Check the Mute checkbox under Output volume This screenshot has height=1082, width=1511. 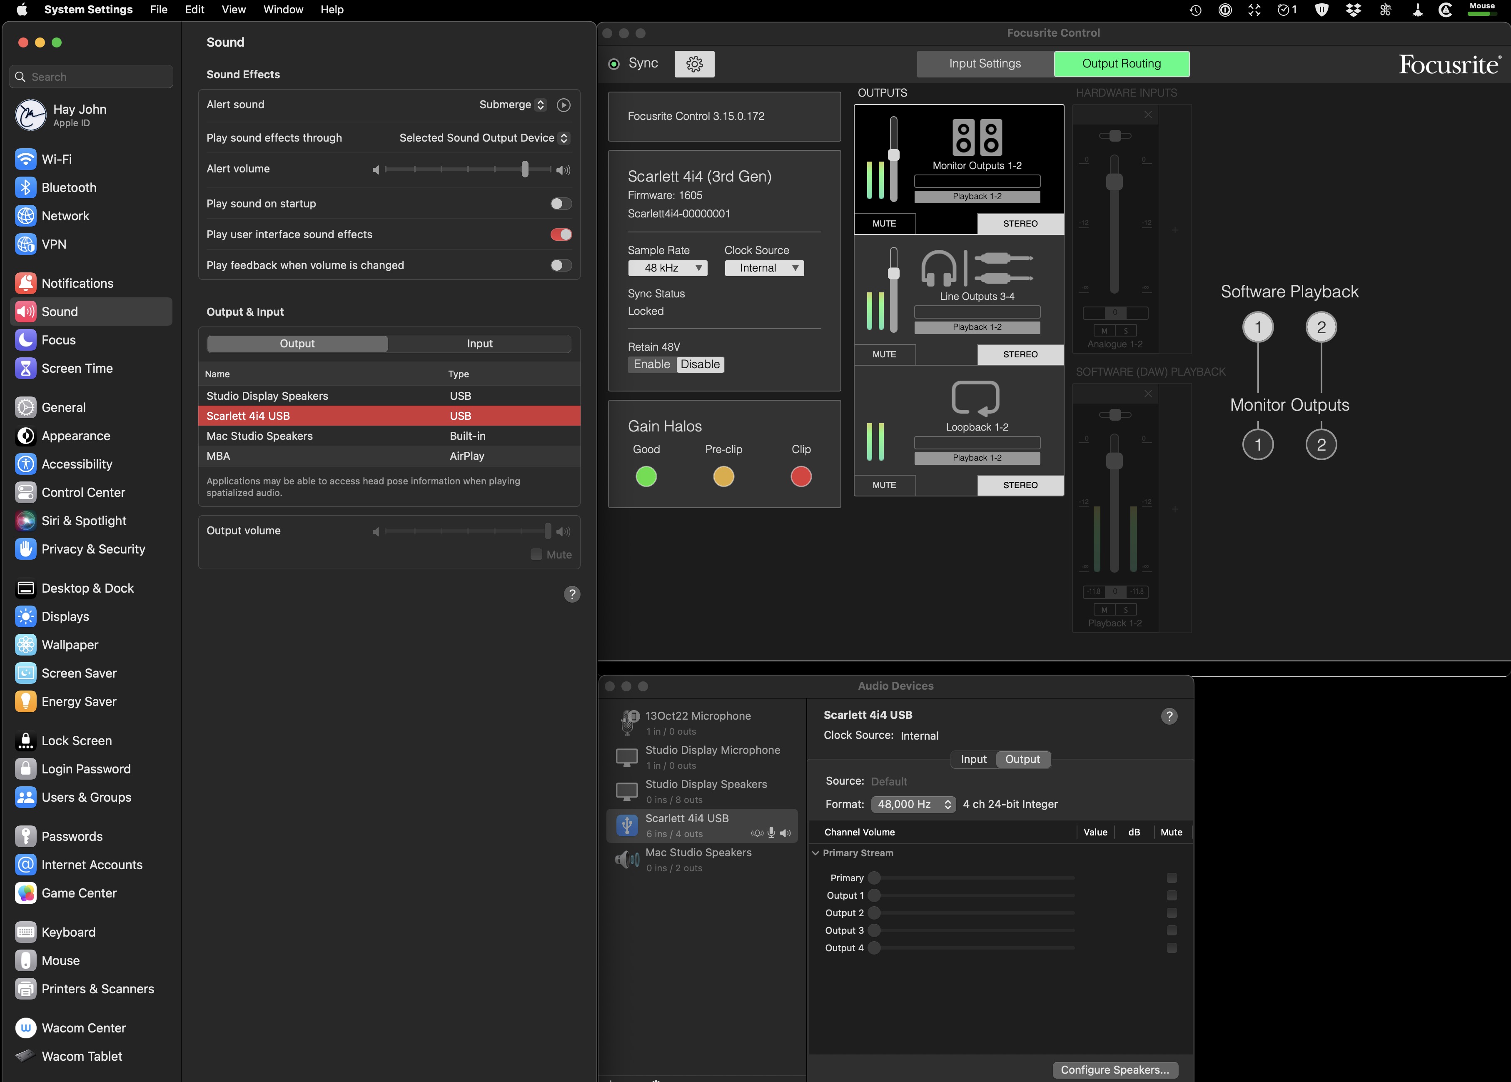(536, 554)
